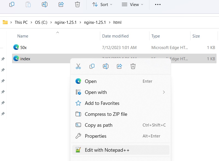The height and width of the screenshot is (161, 219).
Task: Select Open from the context menu
Action: 91,81
